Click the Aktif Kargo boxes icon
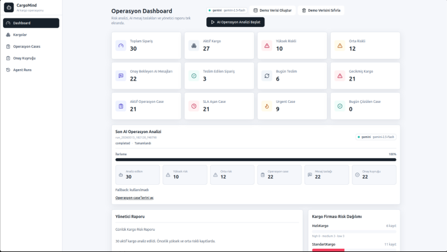447x252 pixels. [194, 45]
